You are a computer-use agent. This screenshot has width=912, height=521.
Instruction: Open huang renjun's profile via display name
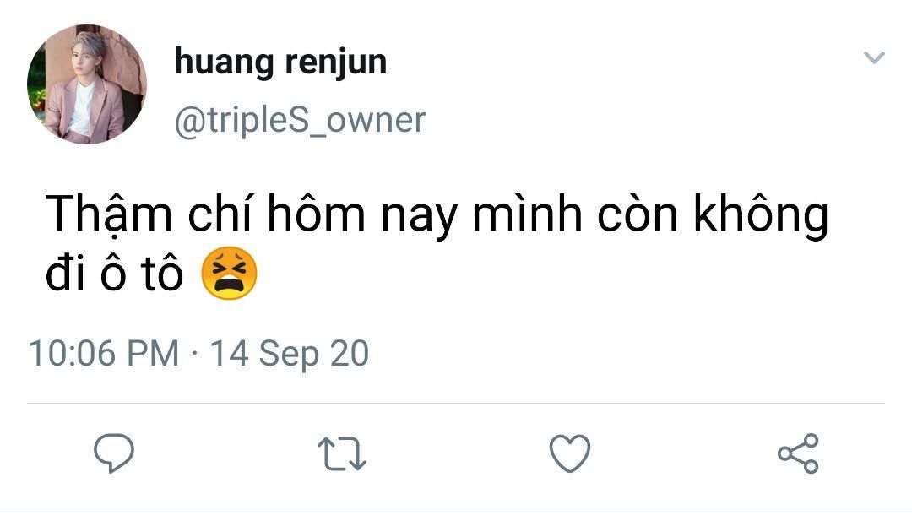click(280, 62)
